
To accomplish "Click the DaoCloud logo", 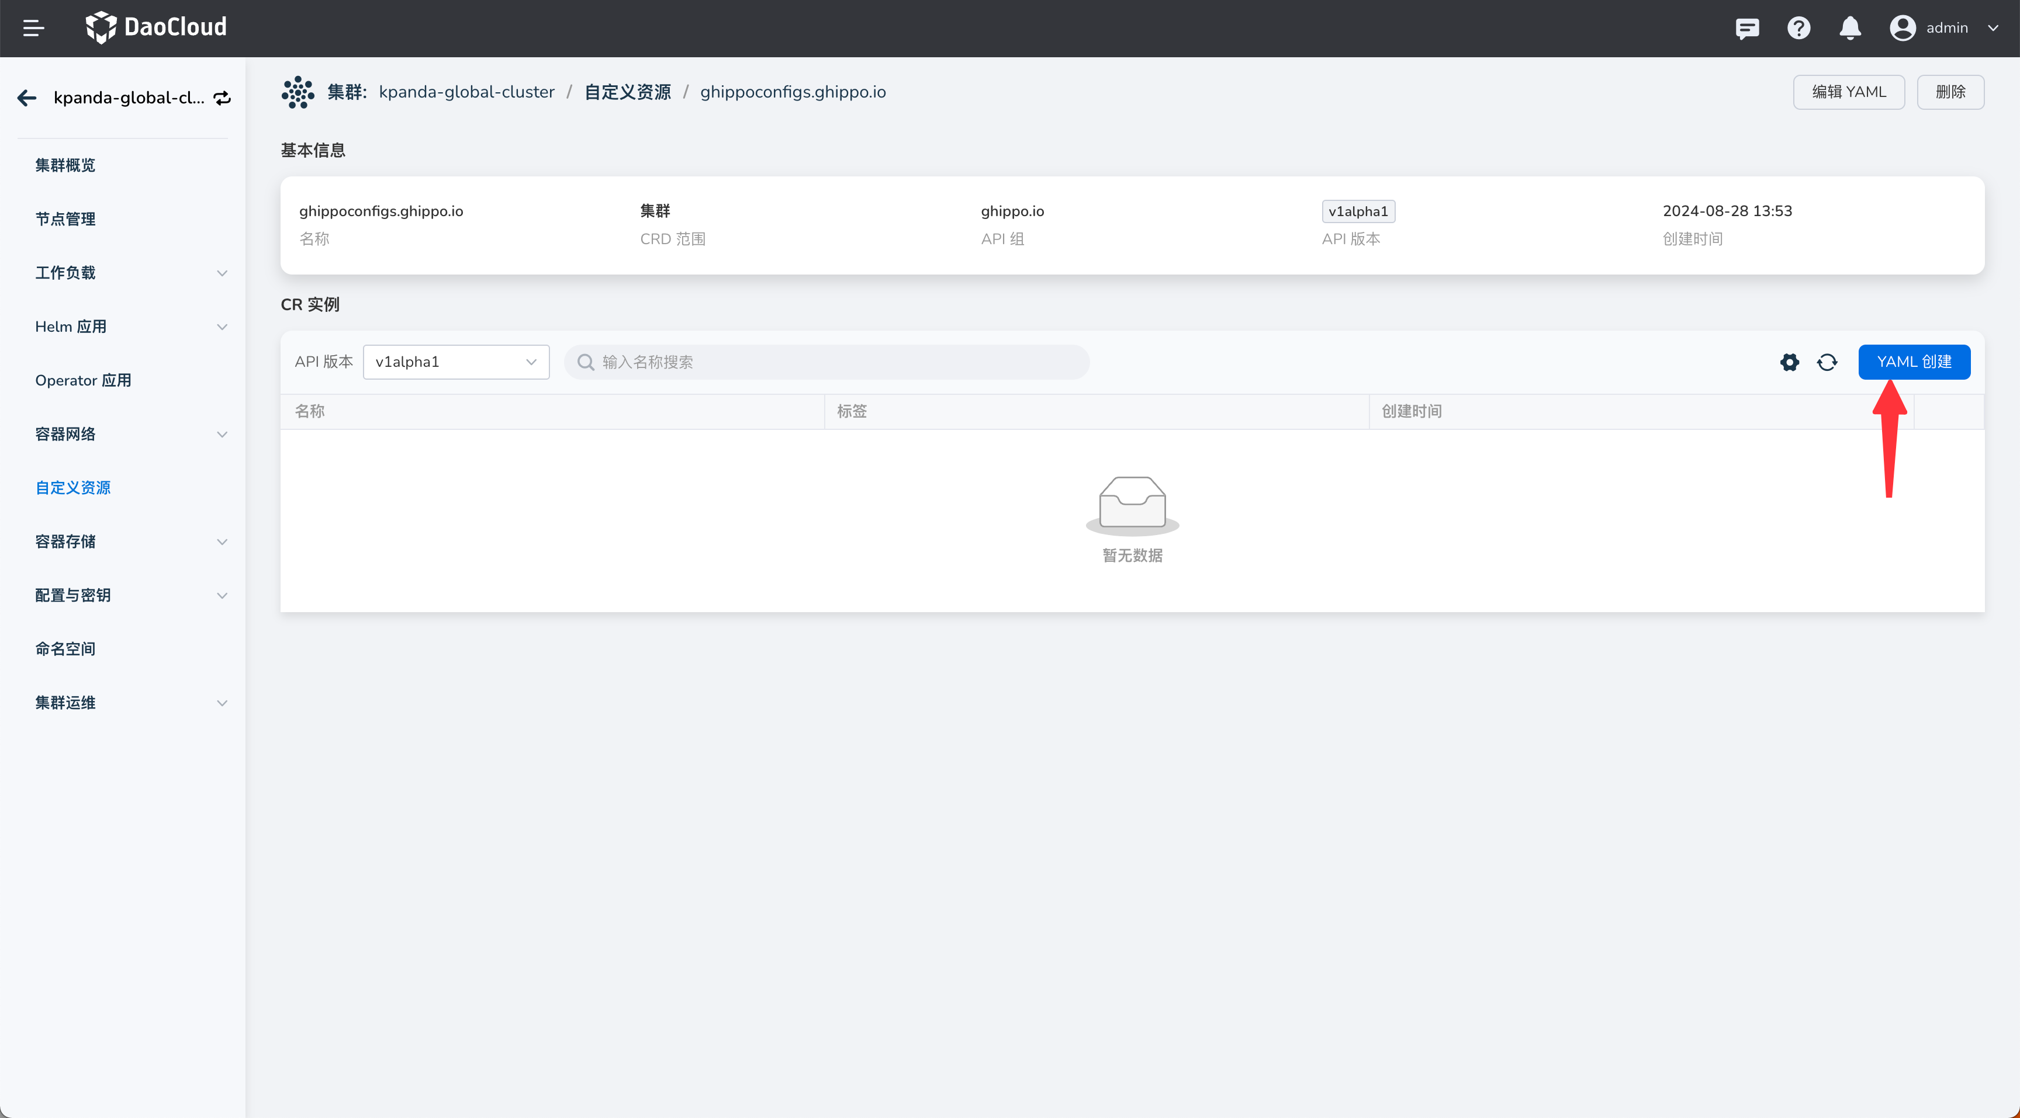I will pos(156,27).
